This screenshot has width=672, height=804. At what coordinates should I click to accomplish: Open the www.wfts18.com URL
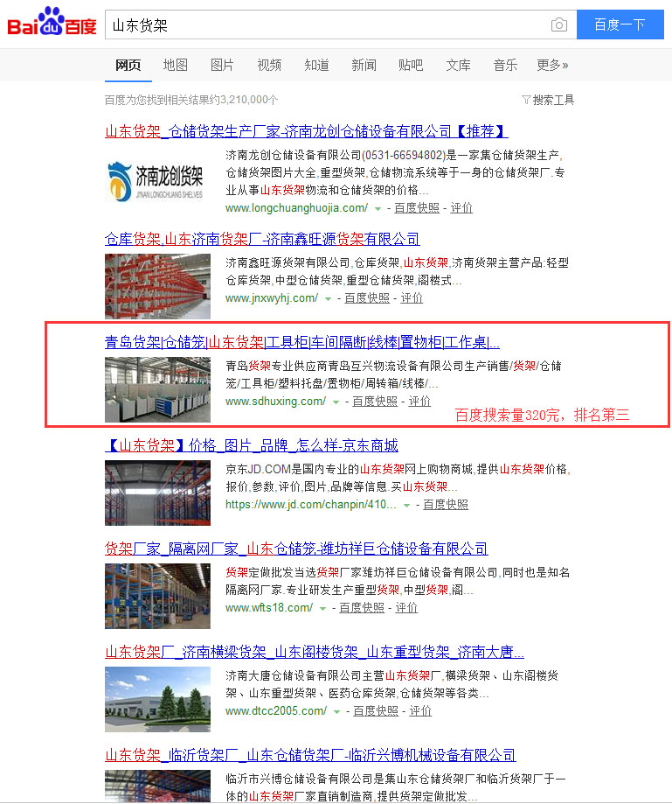269,608
